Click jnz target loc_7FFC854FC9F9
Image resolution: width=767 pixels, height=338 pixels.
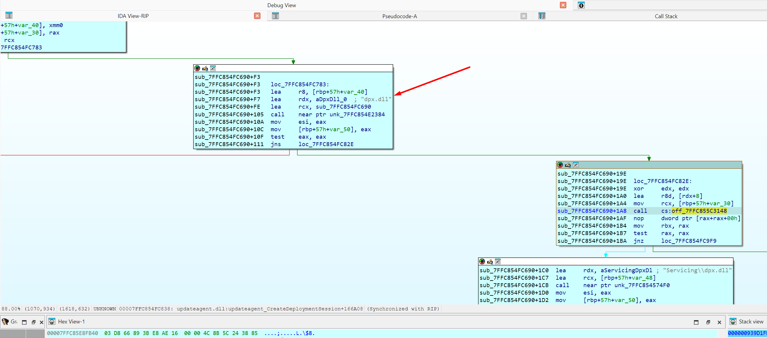point(689,241)
